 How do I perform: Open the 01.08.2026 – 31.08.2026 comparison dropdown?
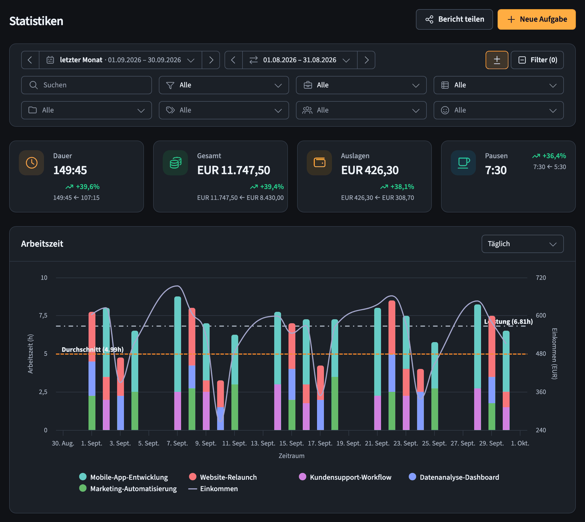click(x=300, y=60)
